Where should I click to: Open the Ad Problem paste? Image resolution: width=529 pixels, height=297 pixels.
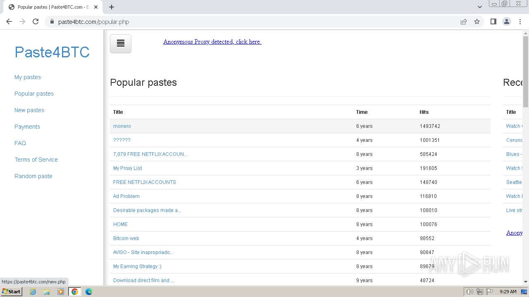(126, 196)
